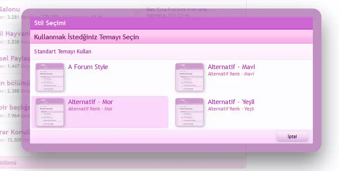Viewport: 339px width, 171px height.
Task: Click the Alternatif Renk - Mor description
Action: point(90,109)
